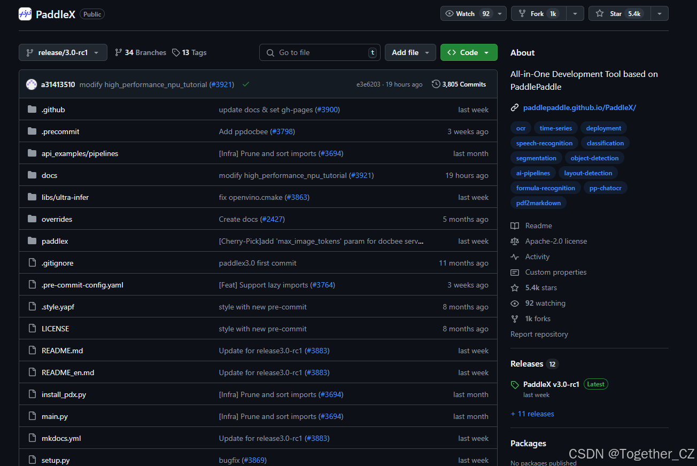Click the tag icon beside PaddleX v3.0-rc1 release
Image resolution: width=697 pixels, height=466 pixels.
[x=515, y=385]
